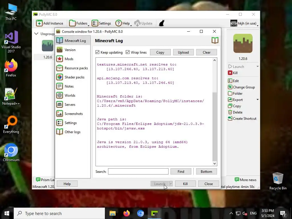The height and width of the screenshot is (219, 292).
Task: Click the log scrollbar down arrow
Action: coord(214,163)
